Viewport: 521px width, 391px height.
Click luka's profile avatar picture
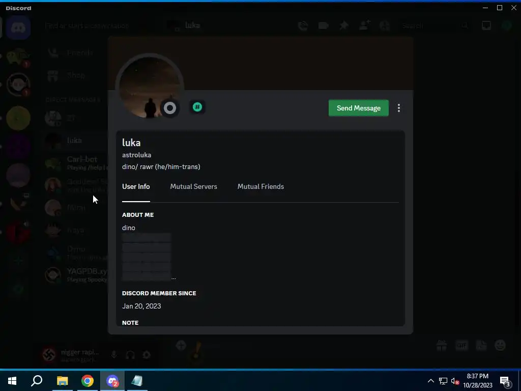[x=149, y=87]
